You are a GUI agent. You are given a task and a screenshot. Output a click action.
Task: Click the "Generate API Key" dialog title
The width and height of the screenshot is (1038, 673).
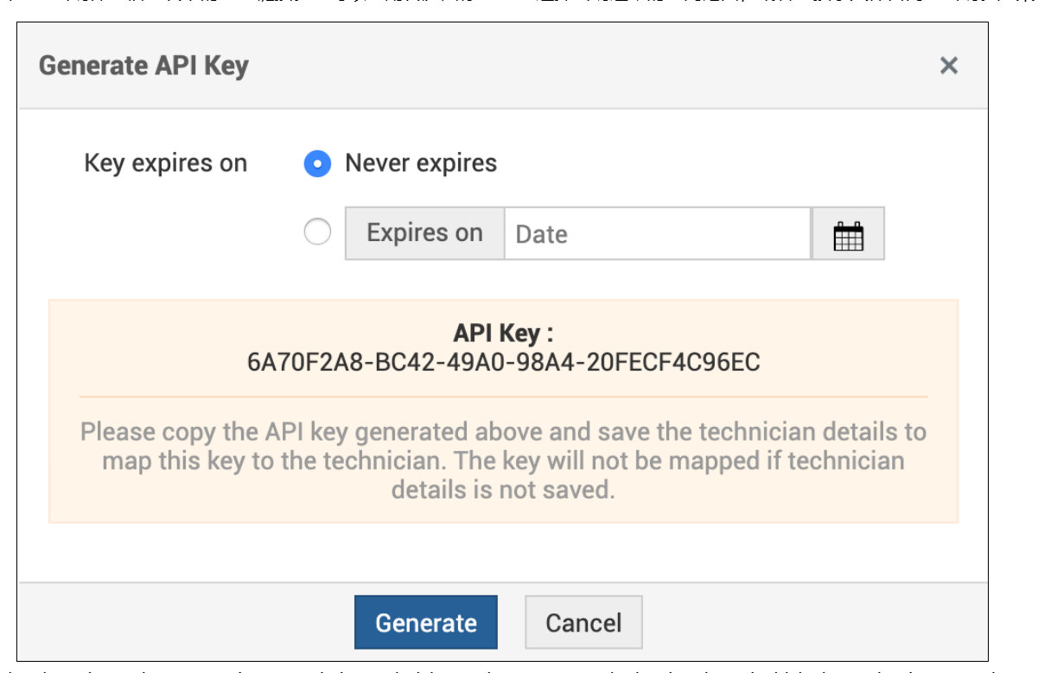[x=143, y=66]
